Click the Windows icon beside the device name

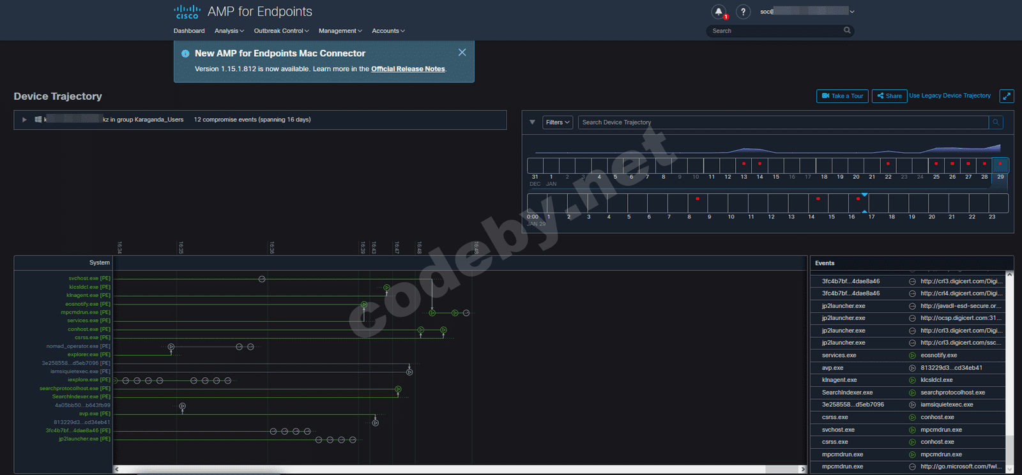point(38,119)
